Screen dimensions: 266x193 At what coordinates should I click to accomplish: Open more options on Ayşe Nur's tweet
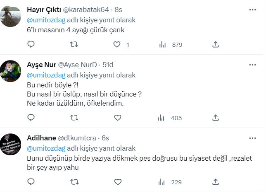[251, 65]
